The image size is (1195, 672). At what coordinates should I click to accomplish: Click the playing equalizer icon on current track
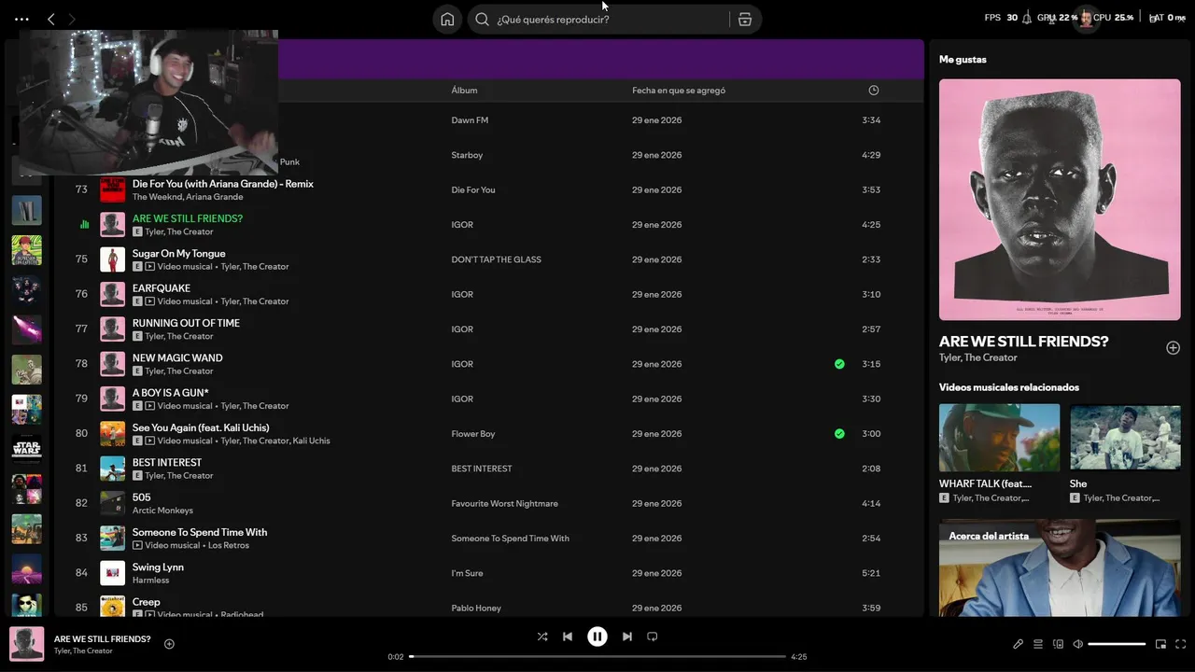84,224
